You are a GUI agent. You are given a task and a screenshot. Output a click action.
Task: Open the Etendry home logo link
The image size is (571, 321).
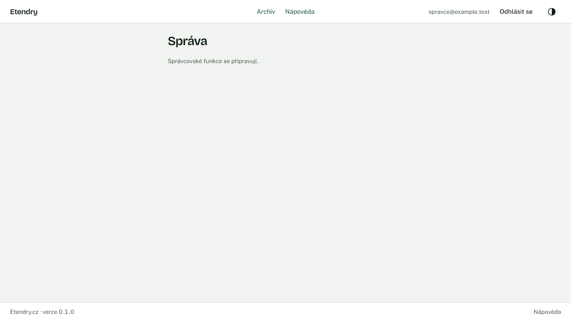[x=24, y=12]
